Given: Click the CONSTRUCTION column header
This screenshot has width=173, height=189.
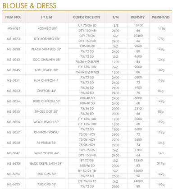Looking at the screenshot, I should tap(86, 17).
